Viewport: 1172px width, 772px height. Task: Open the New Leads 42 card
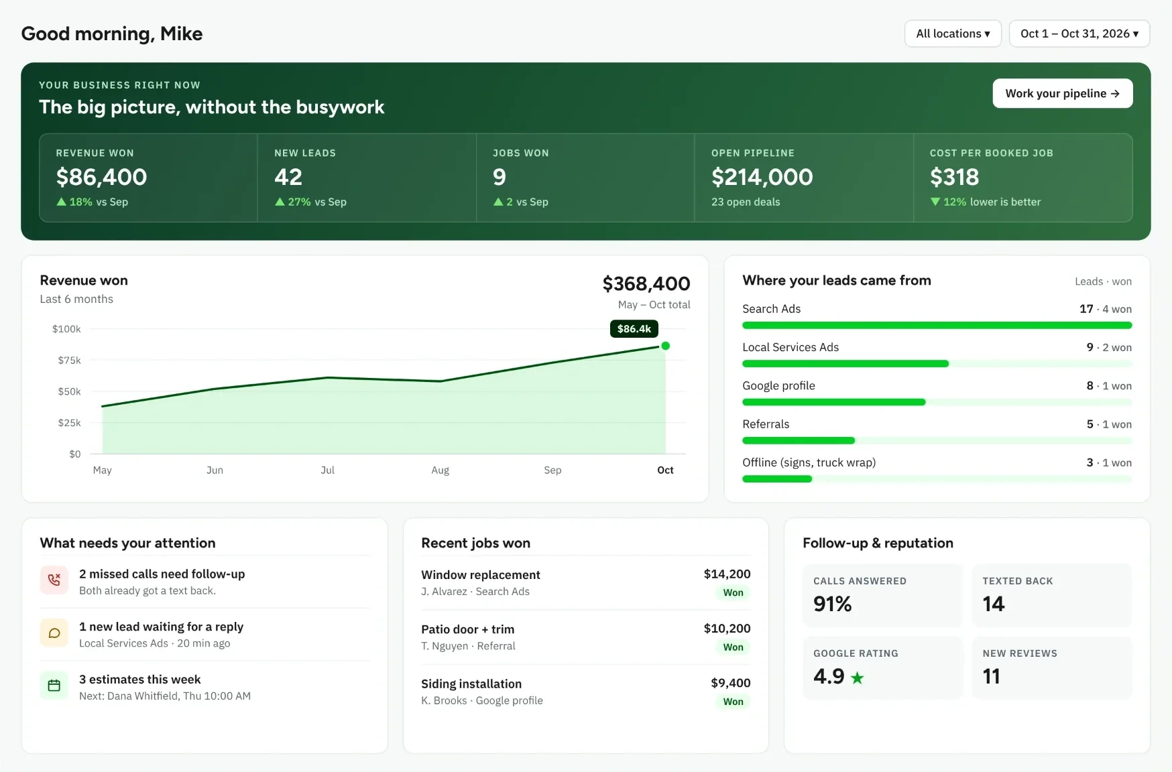point(367,178)
